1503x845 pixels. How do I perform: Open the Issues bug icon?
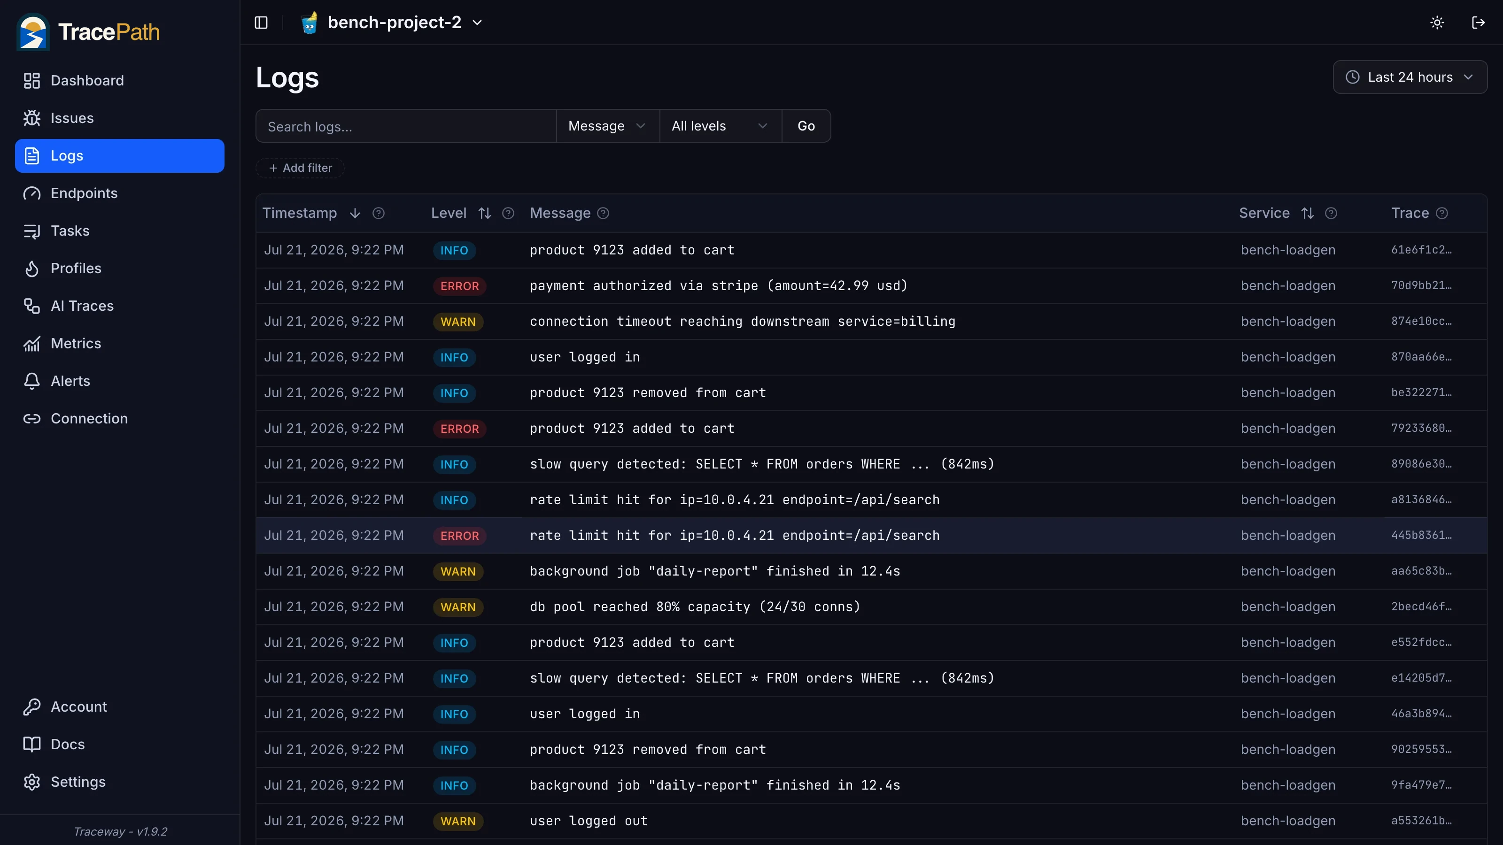pyautogui.click(x=31, y=118)
